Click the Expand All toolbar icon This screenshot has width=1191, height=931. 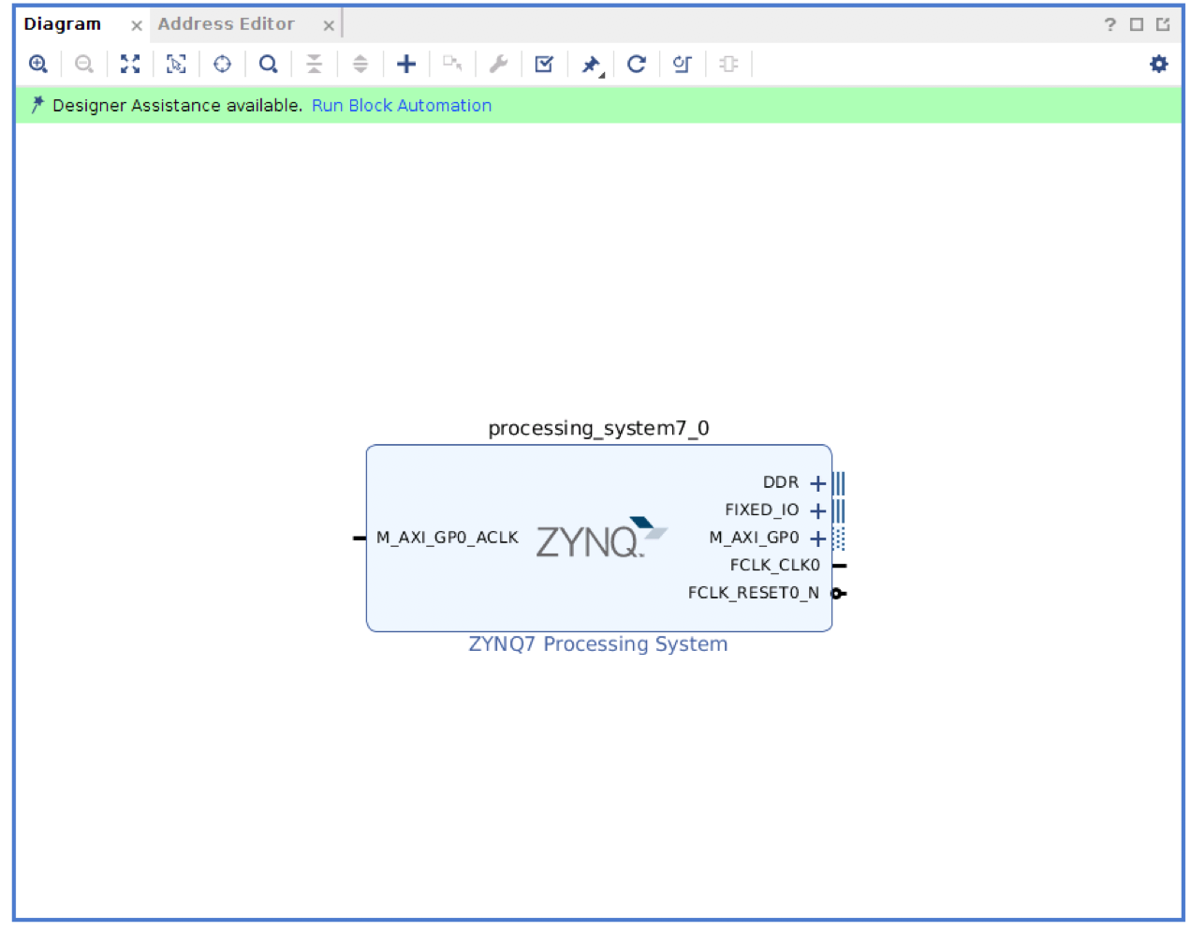point(360,64)
